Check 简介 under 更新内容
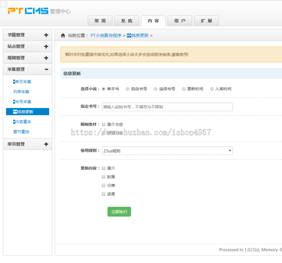The width and height of the screenshot is (282, 263). (x=104, y=168)
